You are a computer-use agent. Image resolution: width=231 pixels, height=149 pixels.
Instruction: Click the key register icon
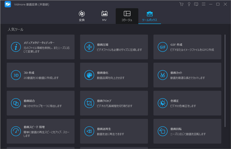[x=189, y=4]
